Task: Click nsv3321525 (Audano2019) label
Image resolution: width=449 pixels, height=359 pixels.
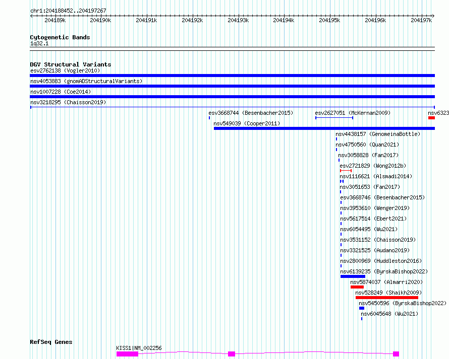Action: click(375, 250)
